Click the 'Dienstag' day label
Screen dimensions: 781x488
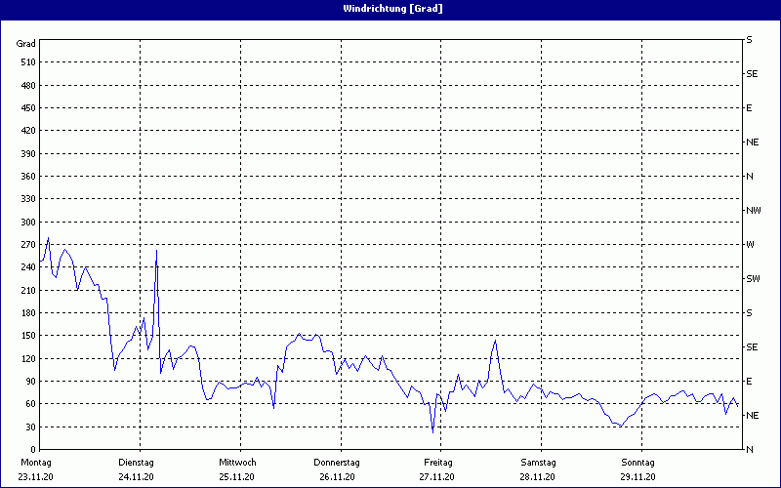(x=137, y=462)
